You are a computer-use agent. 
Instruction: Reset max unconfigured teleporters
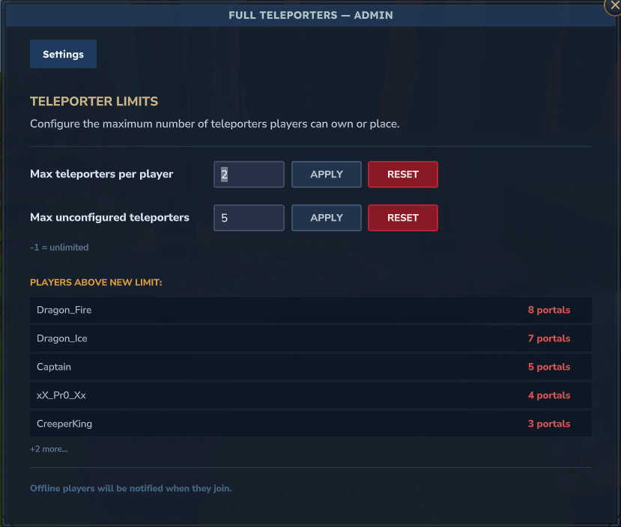tap(403, 218)
